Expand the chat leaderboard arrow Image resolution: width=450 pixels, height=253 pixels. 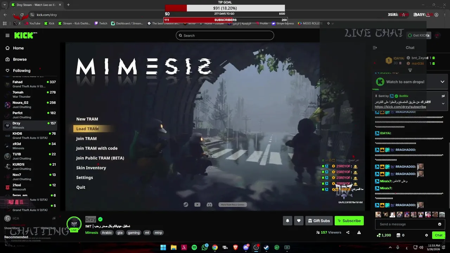click(x=410, y=70)
